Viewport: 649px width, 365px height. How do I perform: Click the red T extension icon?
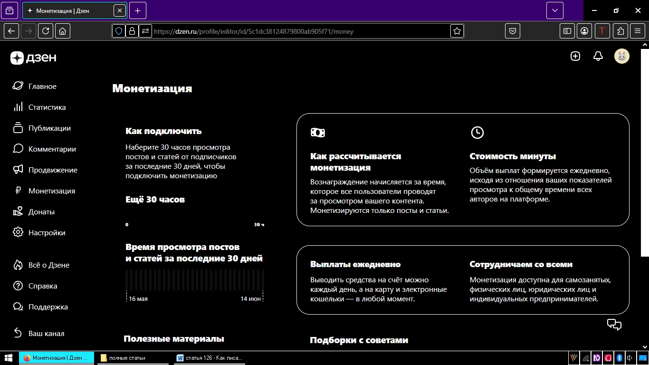[x=602, y=31]
